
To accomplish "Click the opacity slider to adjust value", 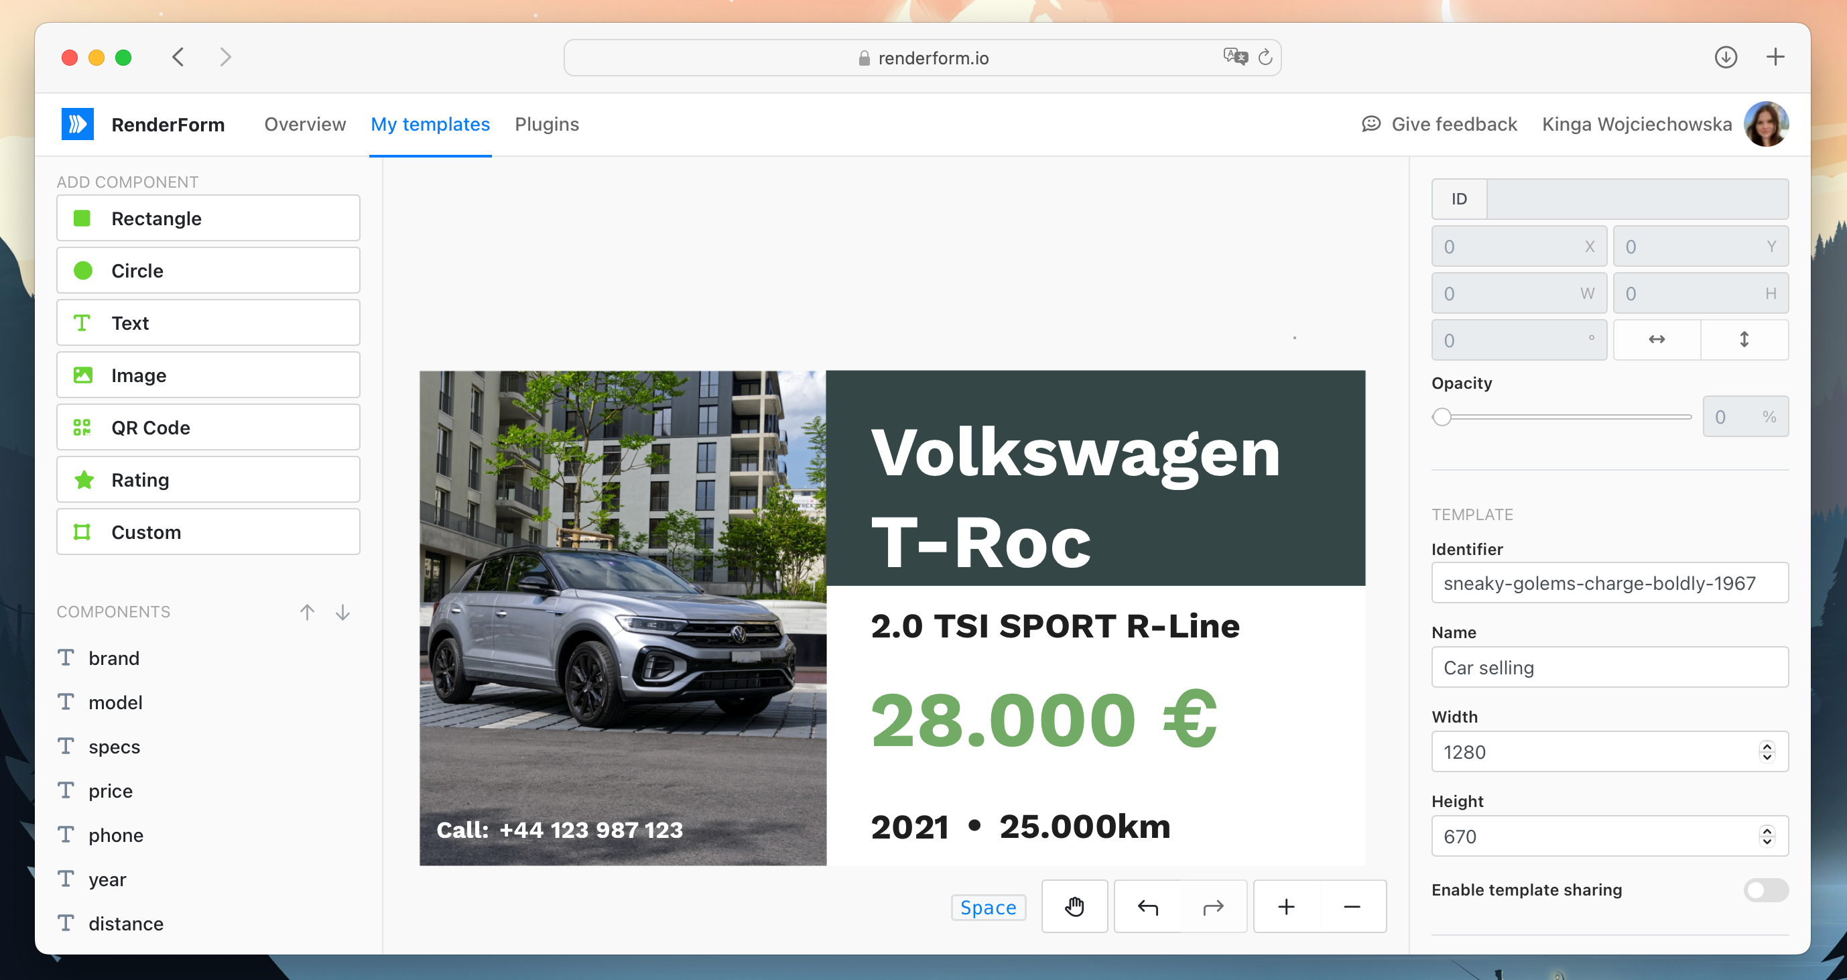I will [x=1442, y=416].
